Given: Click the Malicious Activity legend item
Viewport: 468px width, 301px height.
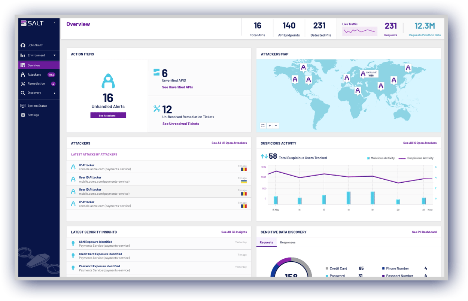Looking at the screenshot, I should pos(381,158).
